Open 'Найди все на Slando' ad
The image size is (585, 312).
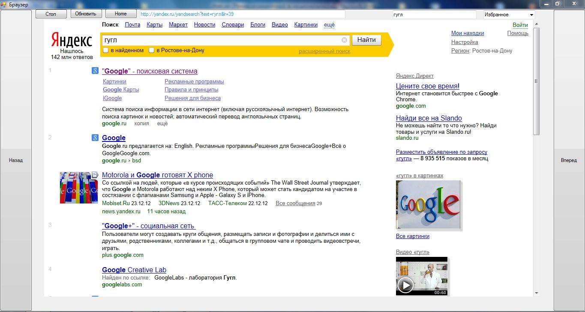pos(429,118)
